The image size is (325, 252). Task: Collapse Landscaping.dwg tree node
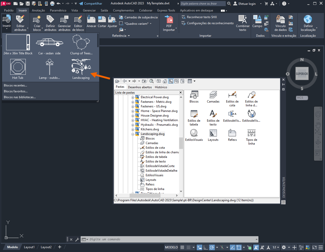[133, 134]
